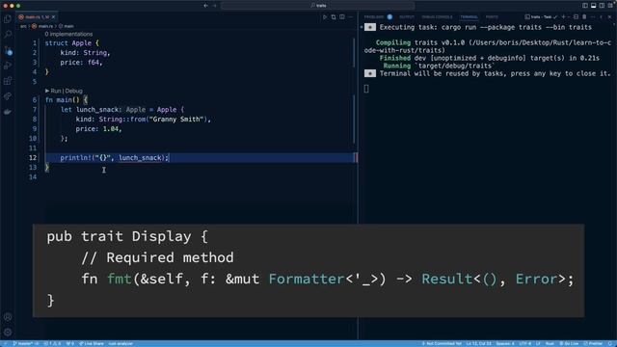Toggle the primary side bar layout
Viewport: 617px width, 347px height.
585,6
